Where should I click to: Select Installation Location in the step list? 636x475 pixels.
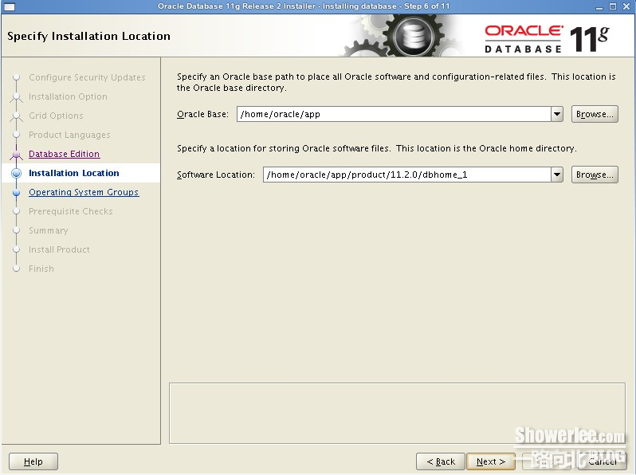coord(73,174)
